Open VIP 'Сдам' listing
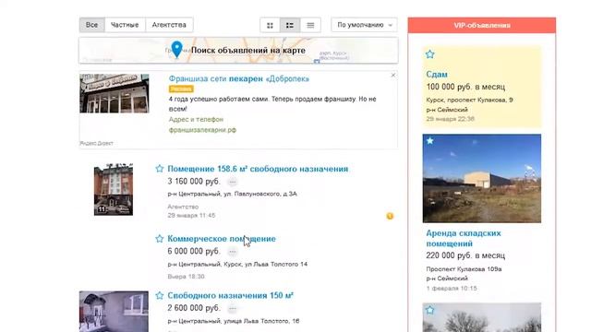Viewport: 591px width, 332px height. coord(437,74)
